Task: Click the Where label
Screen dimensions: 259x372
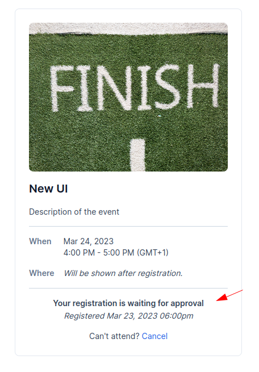Action: pos(41,273)
